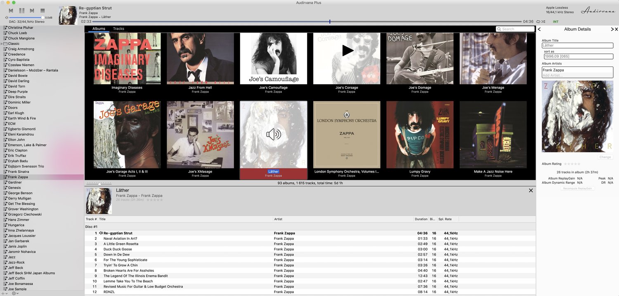The height and width of the screenshot is (296, 619).
Task: Click the Recompute ReplayGain button
Action: 577,188
